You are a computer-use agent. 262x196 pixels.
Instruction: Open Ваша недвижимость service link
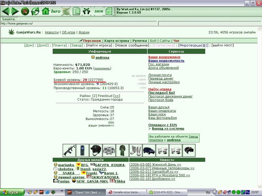click(166, 61)
